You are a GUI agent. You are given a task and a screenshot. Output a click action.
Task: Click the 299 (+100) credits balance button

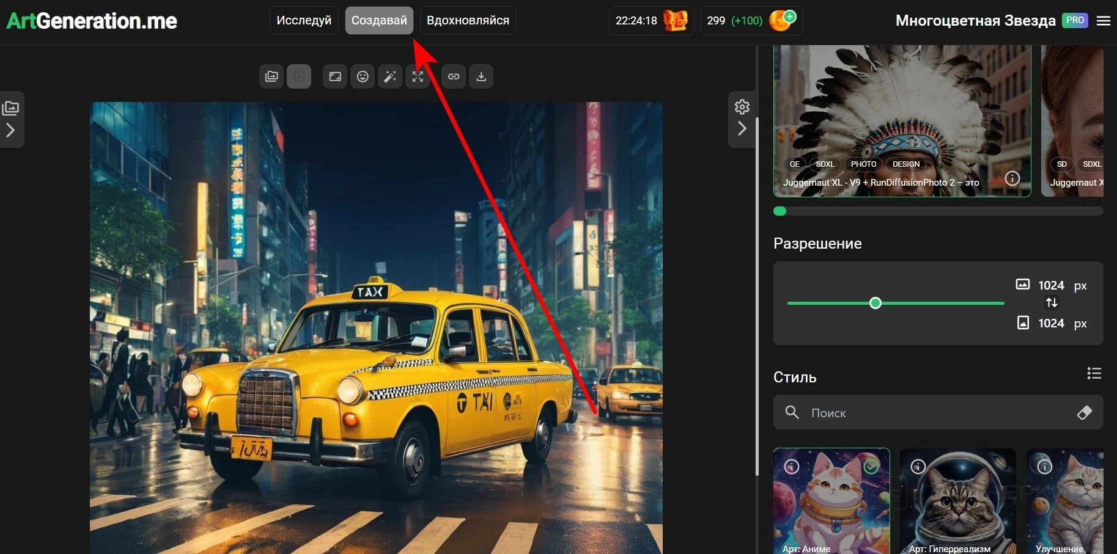751,21
